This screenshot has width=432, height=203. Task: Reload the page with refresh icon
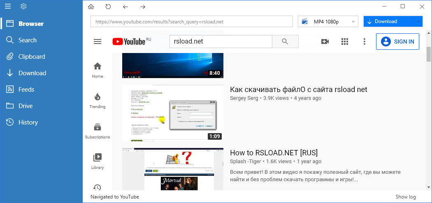pos(108,7)
